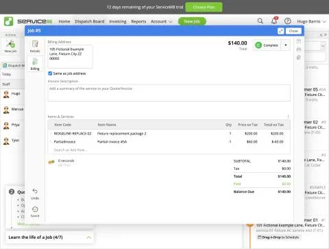Screen dimensions: 329x249
Task: Click the Saved status icon
Action: 35,209
